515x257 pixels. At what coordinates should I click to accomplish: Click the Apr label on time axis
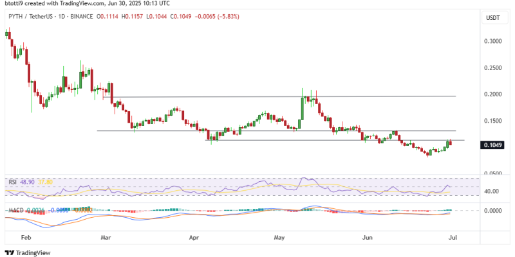pos(194,236)
